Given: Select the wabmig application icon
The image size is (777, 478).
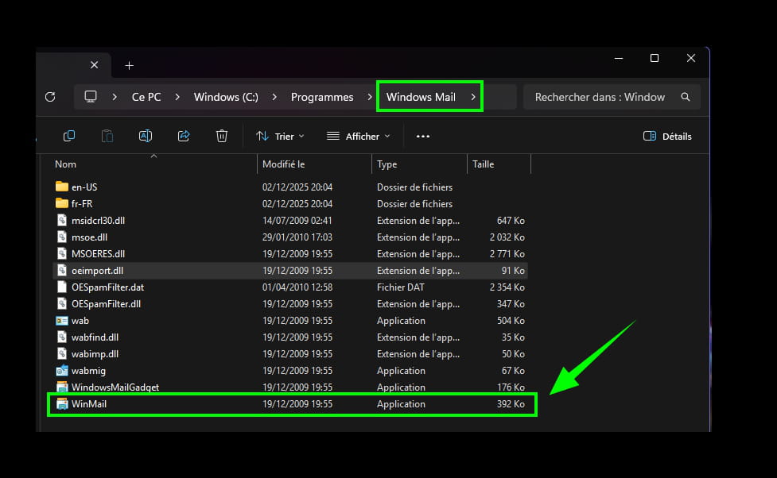Looking at the screenshot, I should [62, 371].
